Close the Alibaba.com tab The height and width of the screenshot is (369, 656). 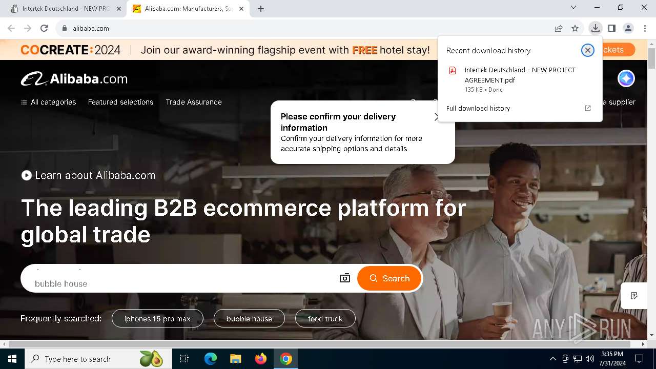[x=241, y=9]
